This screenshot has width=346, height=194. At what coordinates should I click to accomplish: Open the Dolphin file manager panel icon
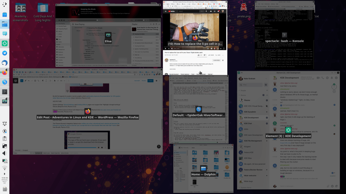coord(5,24)
